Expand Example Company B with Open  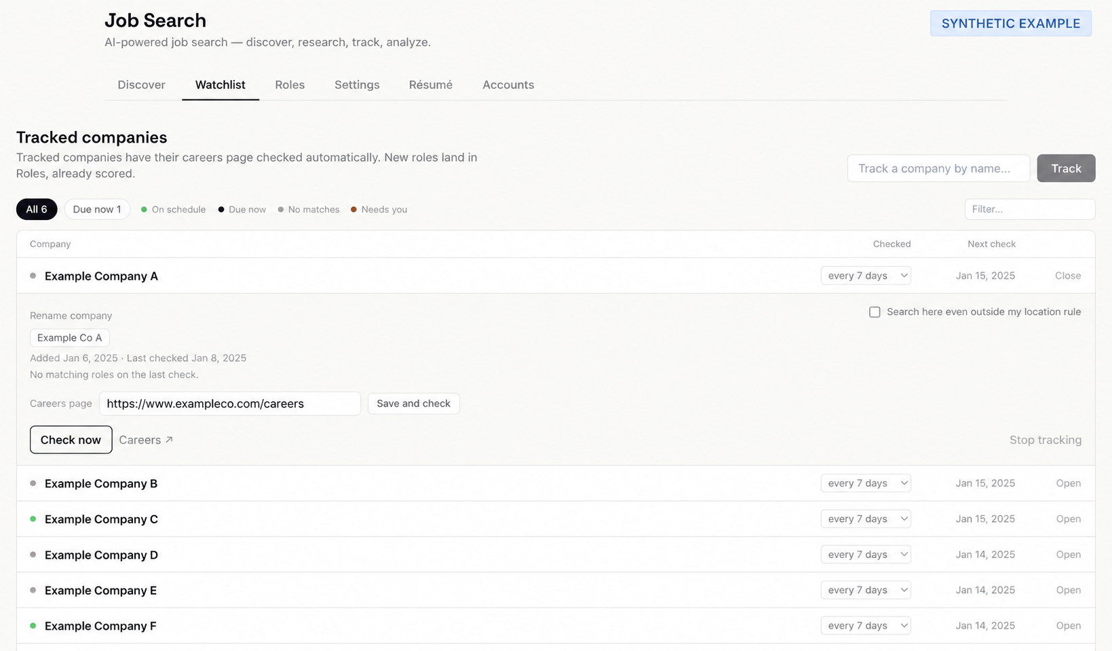coord(1069,483)
